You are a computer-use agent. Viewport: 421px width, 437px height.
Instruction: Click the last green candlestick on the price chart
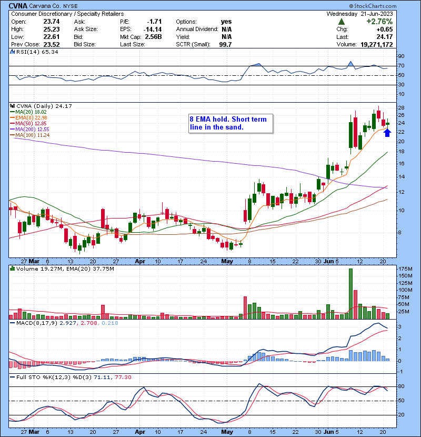[387, 123]
